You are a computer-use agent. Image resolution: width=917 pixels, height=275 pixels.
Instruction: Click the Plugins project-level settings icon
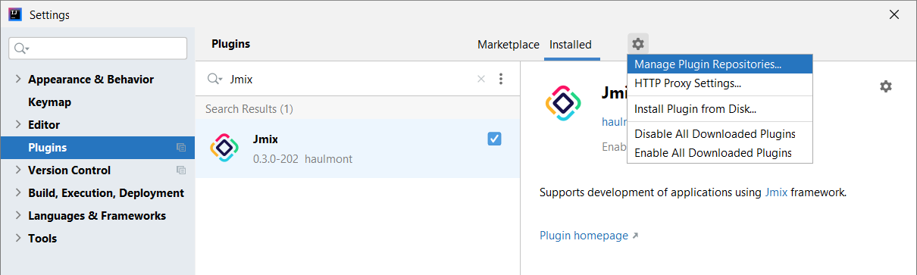pyautogui.click(x=181, y=148)
